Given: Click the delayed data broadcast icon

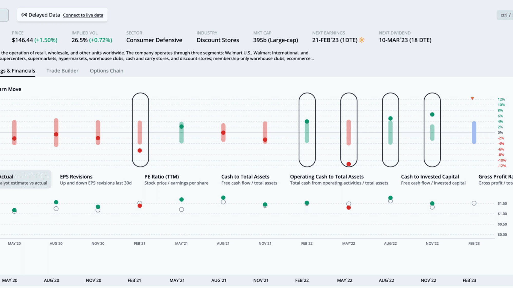Looking at the screenshot, I should coord(24,15).
